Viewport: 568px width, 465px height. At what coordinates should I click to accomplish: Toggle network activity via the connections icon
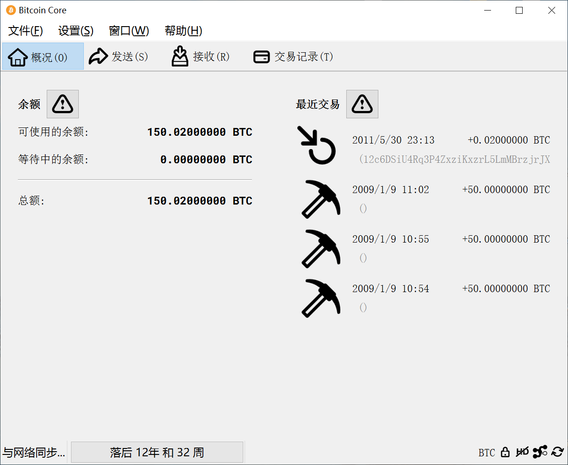pos(540,452)
